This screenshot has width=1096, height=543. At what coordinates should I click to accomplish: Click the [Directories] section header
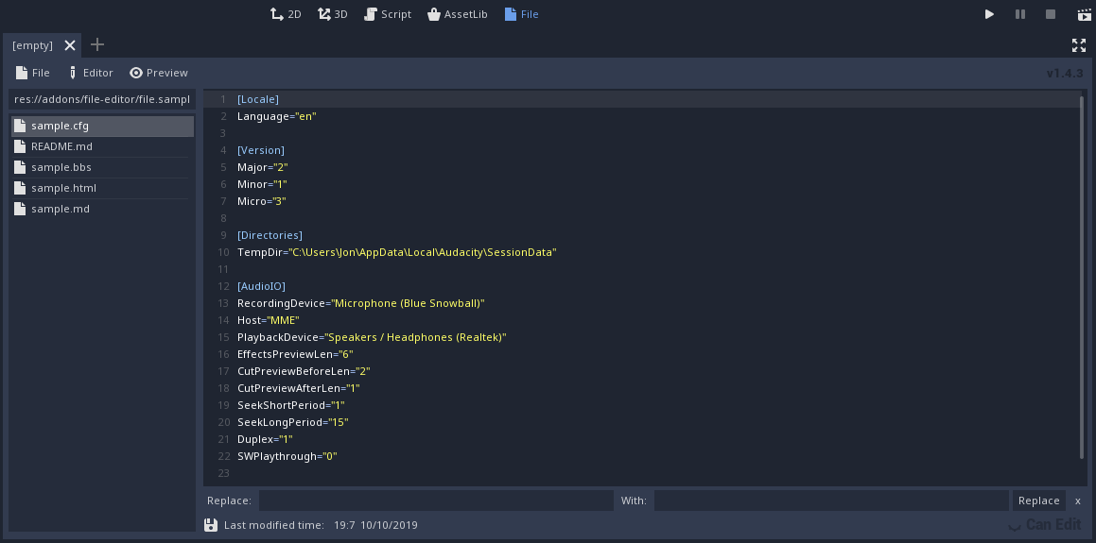pos(270,235)
